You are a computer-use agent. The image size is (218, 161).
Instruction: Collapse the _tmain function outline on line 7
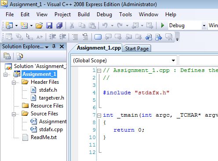tap(99, 115)
